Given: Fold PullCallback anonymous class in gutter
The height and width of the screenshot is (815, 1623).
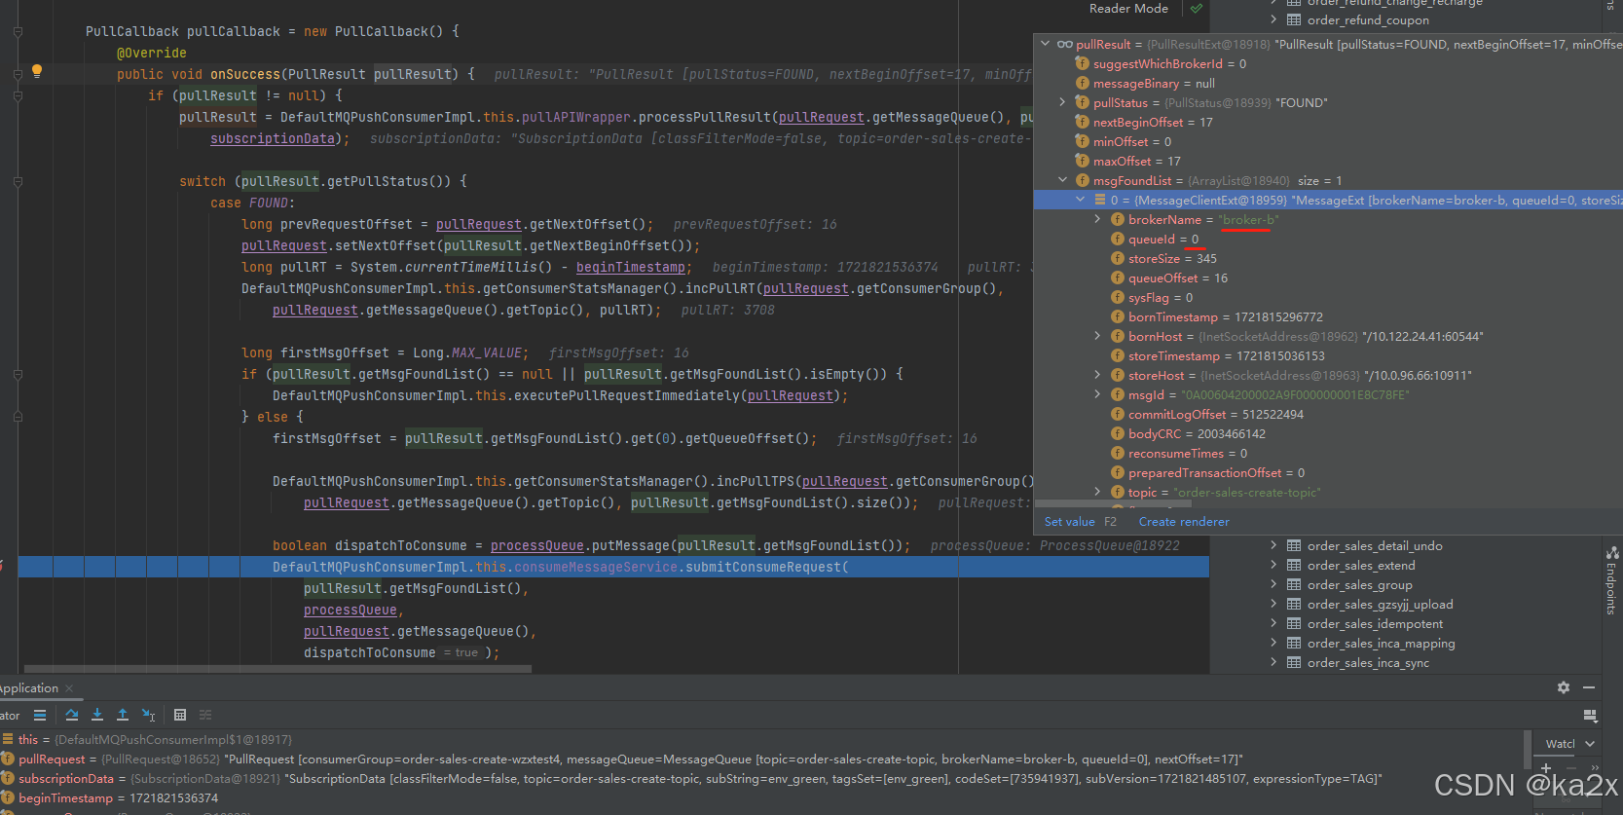Looking at the screenshot, I should (18, 31).
